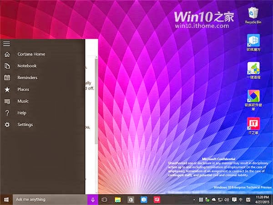Open Cortana Settings
273x205 pixels.
42,125
